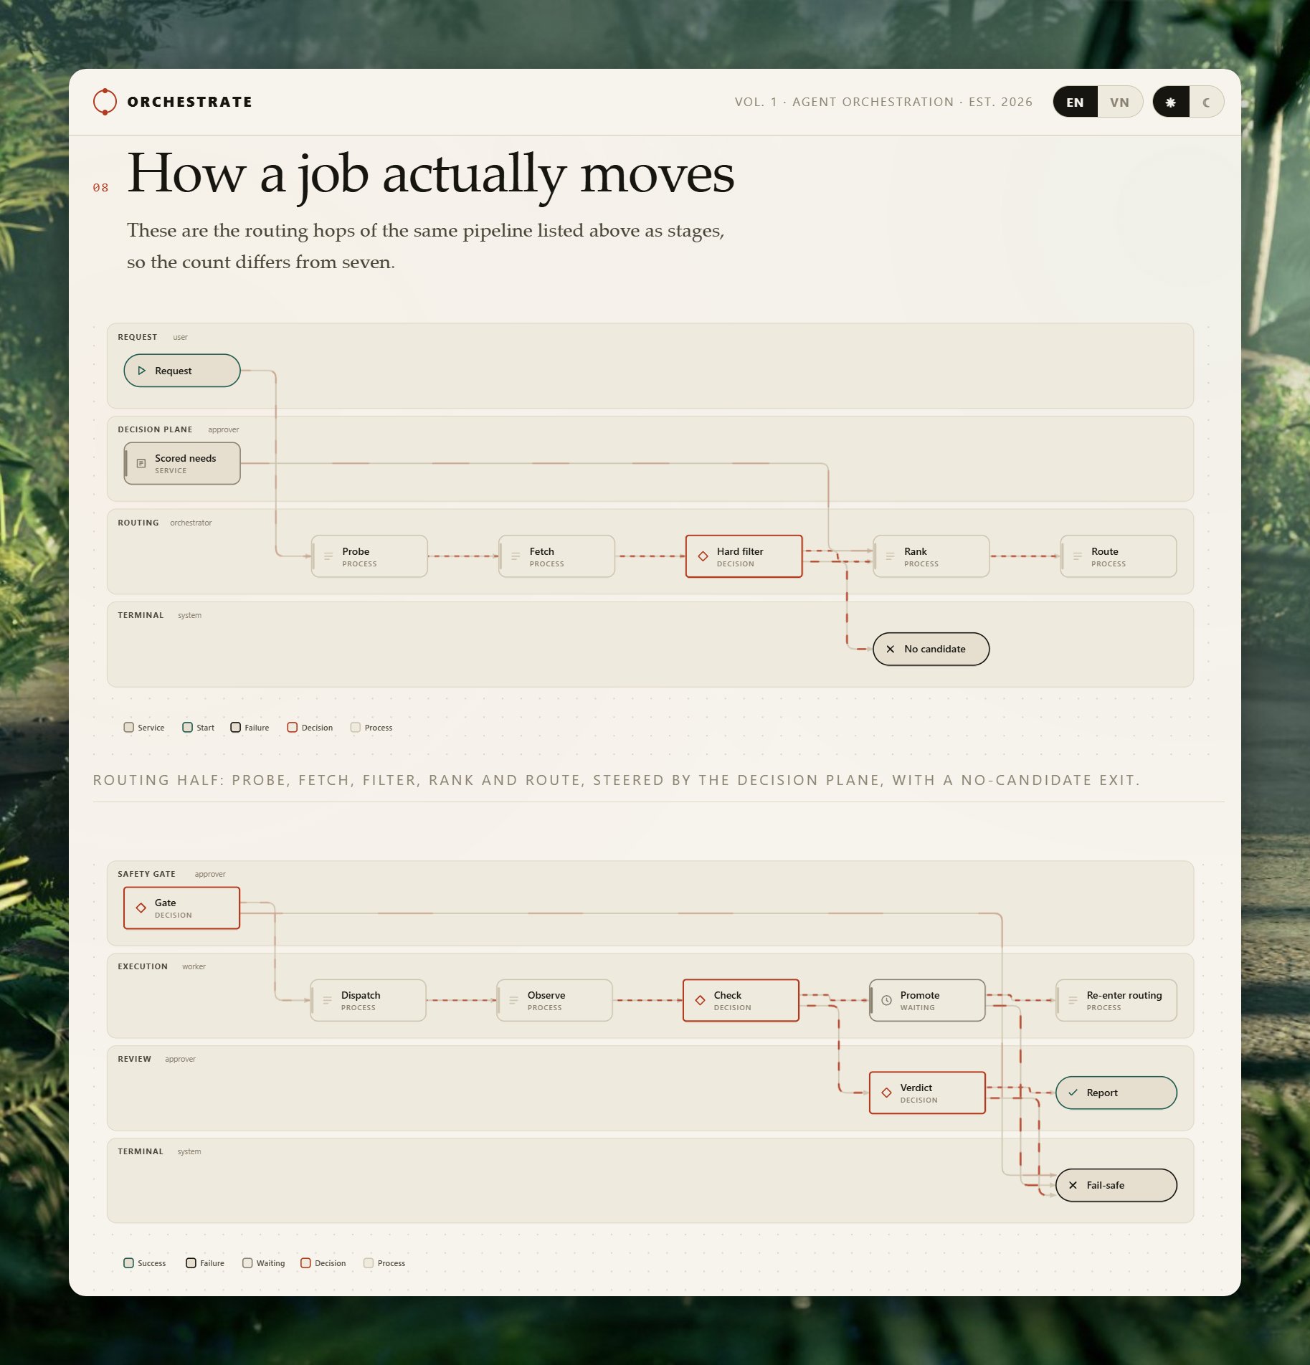Image resolution: width=1310 pixels, height=1365 pixels.
Task: Click the DECISION PLANE lane label
Action: tap(155, 429)
